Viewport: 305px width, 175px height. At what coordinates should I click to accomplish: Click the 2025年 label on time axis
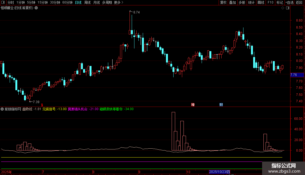click(6, 172)
